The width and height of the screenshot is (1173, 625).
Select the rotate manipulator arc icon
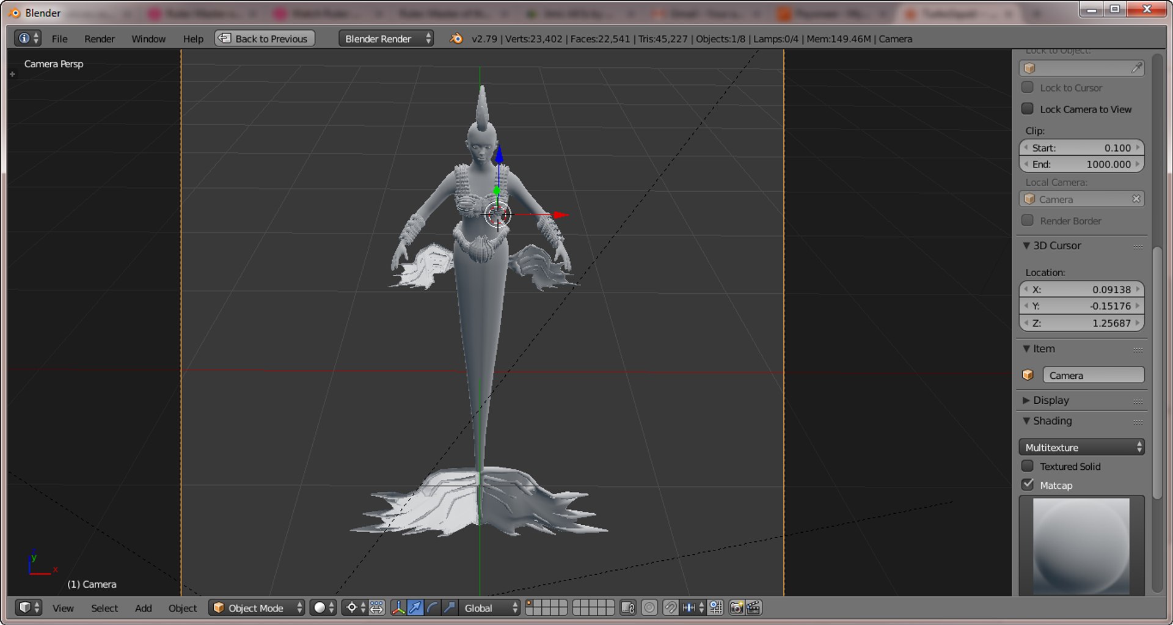(x=433, y=608)
